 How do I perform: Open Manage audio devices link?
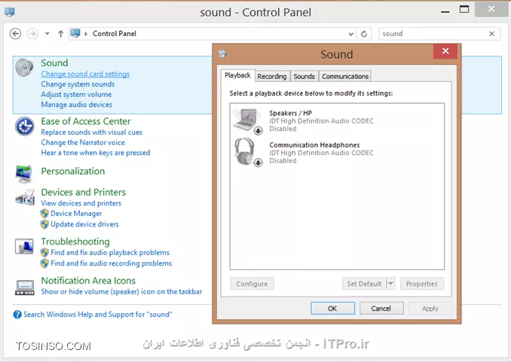(77, 105)
